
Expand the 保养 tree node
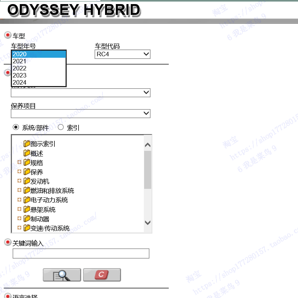tap(19, 171)
